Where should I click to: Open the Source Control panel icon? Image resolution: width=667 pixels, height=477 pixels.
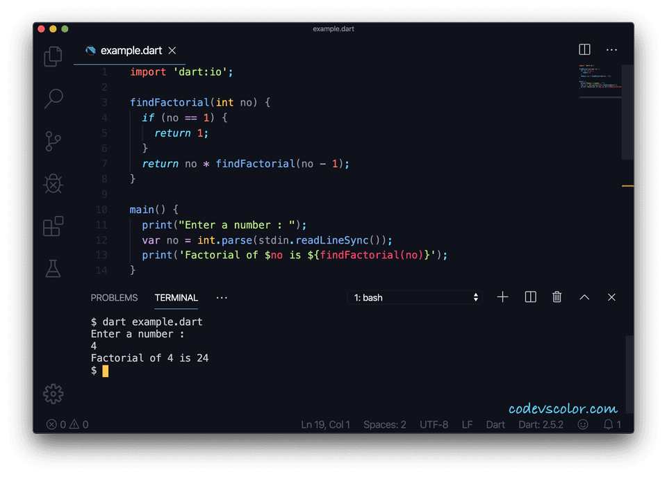(53, 141)
